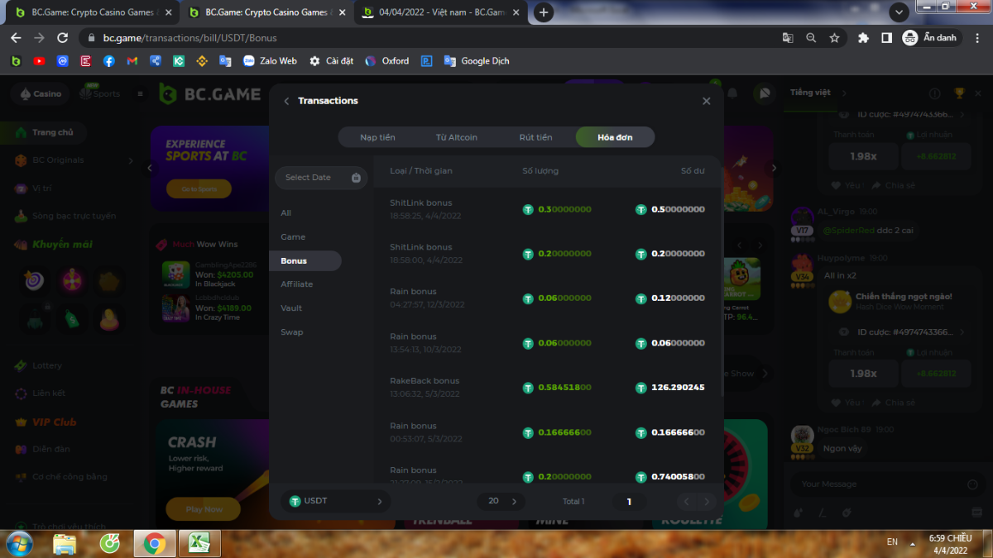This screenshot has width=993, height=558.
Task: Switch to the Rút tiền tab
Action: click(x=535, y=137)
